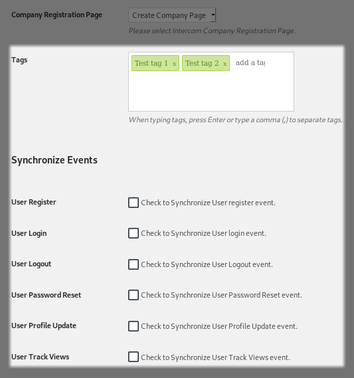Select the Test tag 2 chip
This screenshot has height=378, width=354.
[x=202, y=63]
